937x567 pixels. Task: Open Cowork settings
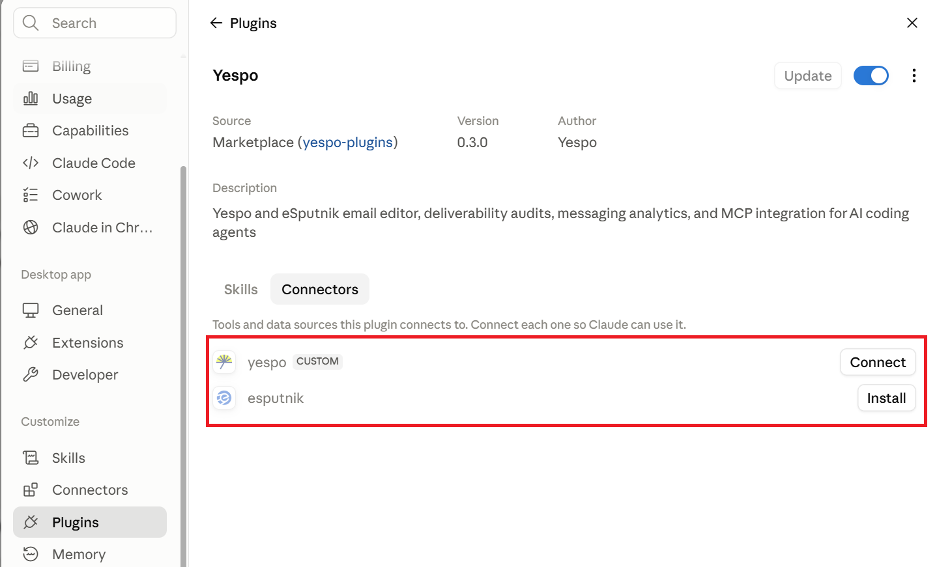click(90, 195)
